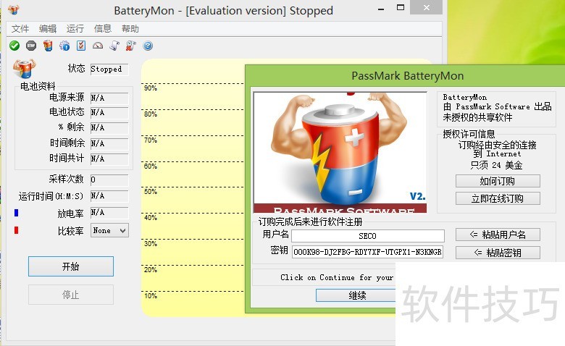
Task: Click the BatteryMon title bar app icon
Action: pos(13,9)
